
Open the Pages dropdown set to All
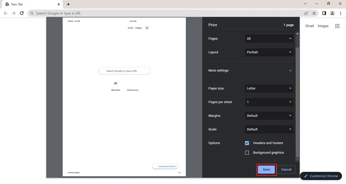coord(269,39)
